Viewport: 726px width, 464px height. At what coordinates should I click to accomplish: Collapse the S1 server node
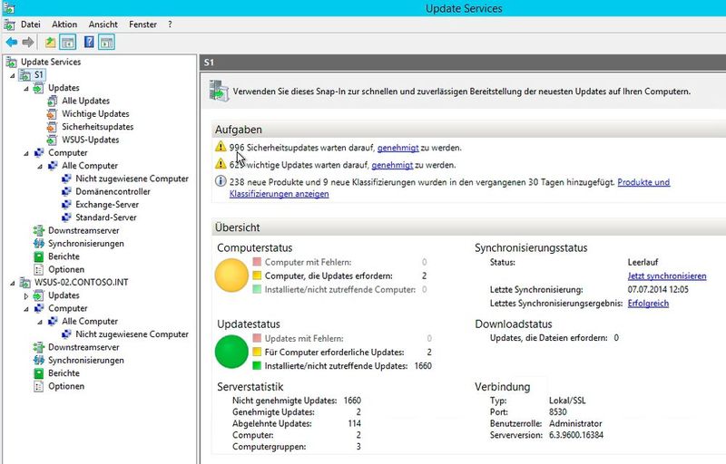(x=13, y=75)
